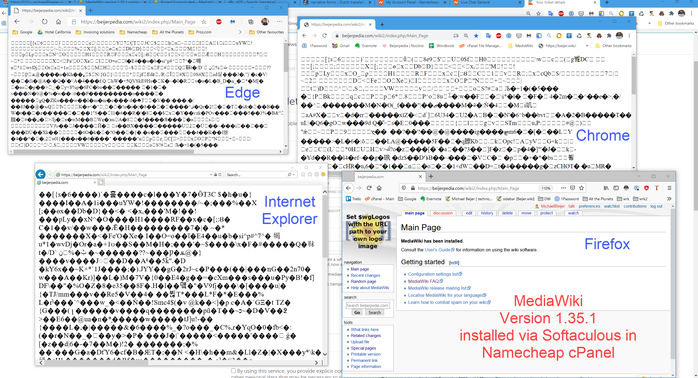Click Edge Collections icon
This screenshot has height=378, width=698.
point(251,22)
